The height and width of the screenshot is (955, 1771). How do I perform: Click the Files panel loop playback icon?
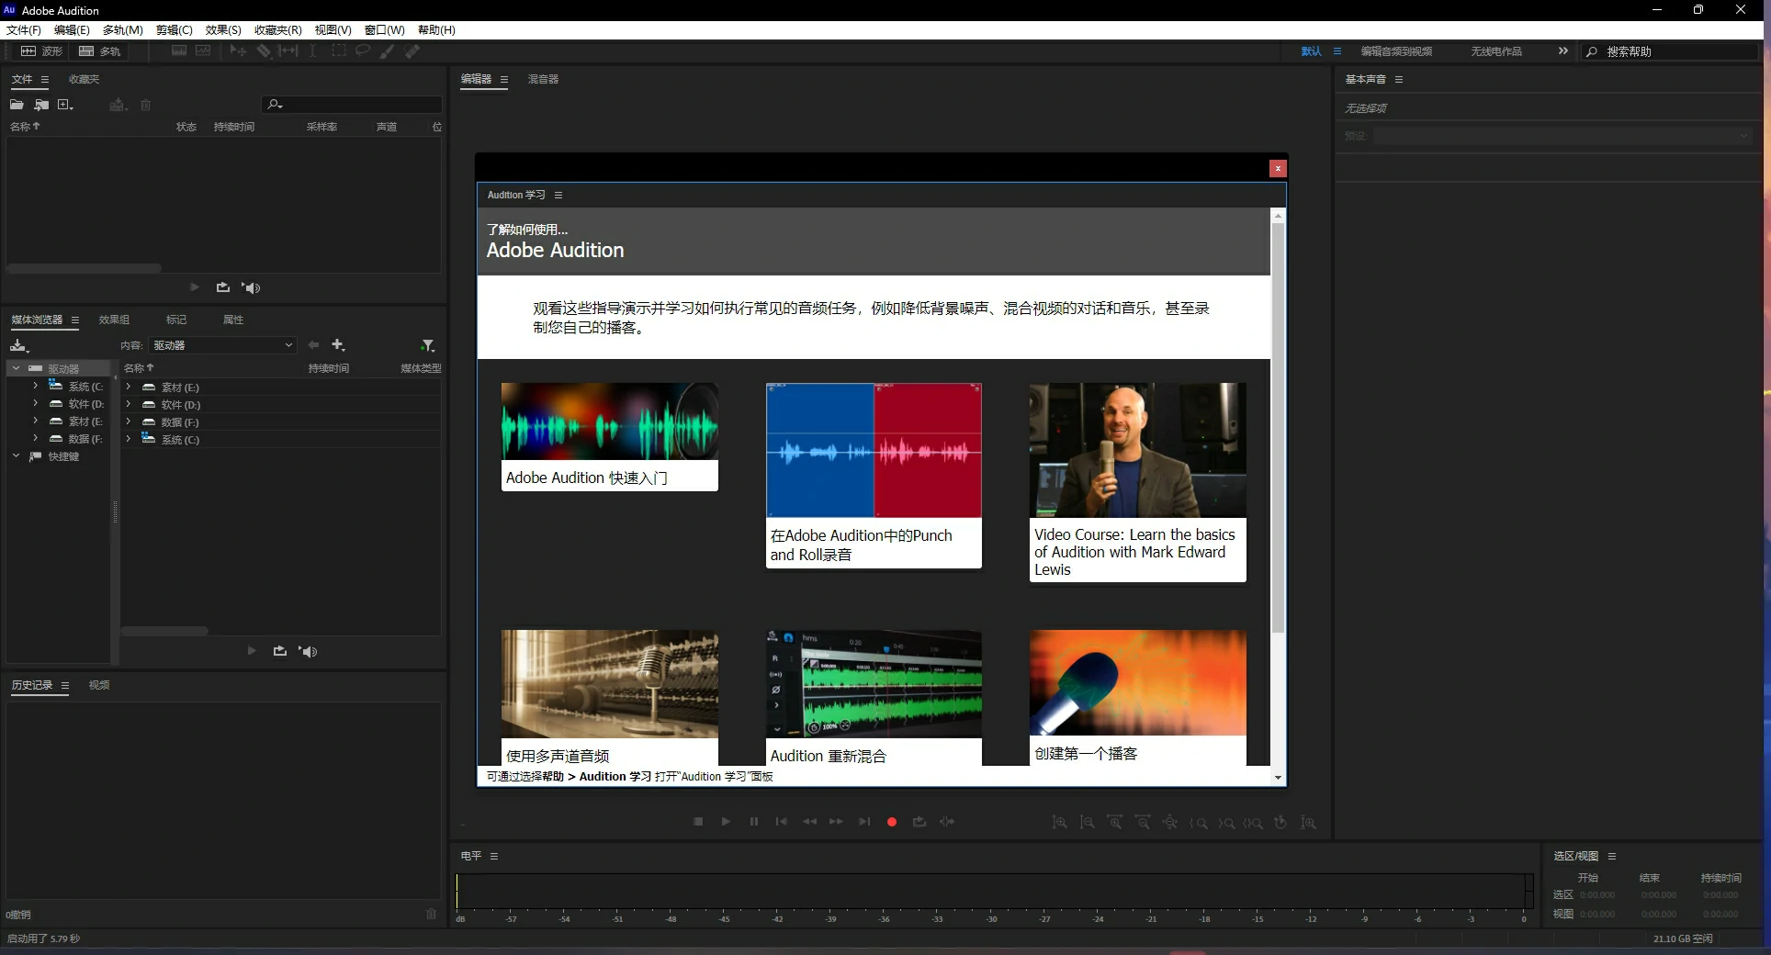(222, 287)
